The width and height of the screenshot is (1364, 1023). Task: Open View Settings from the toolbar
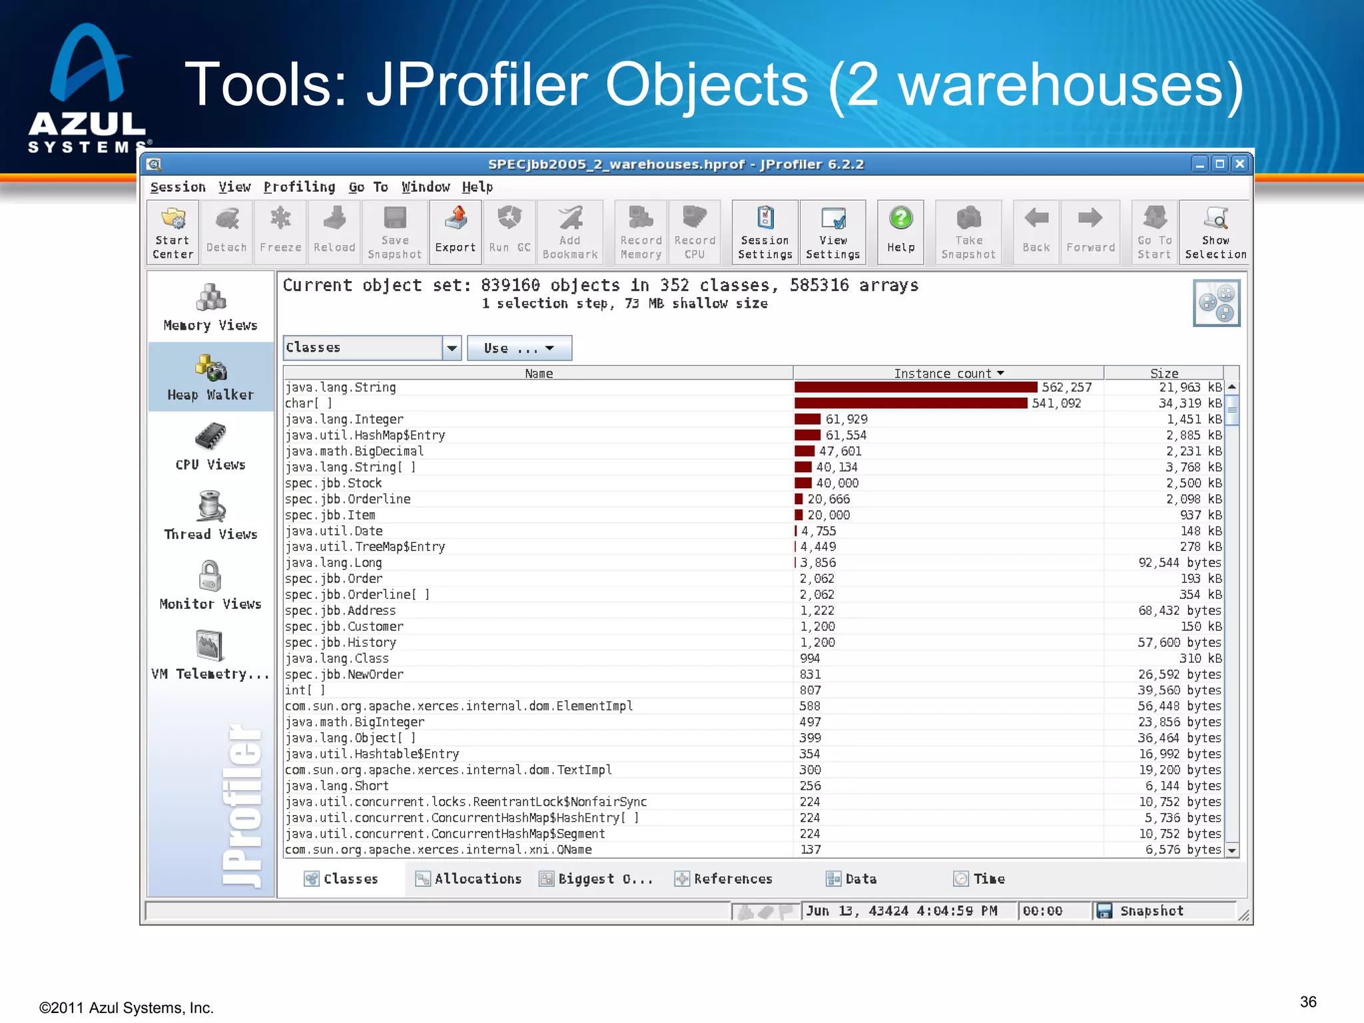click(x=833, y=232)
